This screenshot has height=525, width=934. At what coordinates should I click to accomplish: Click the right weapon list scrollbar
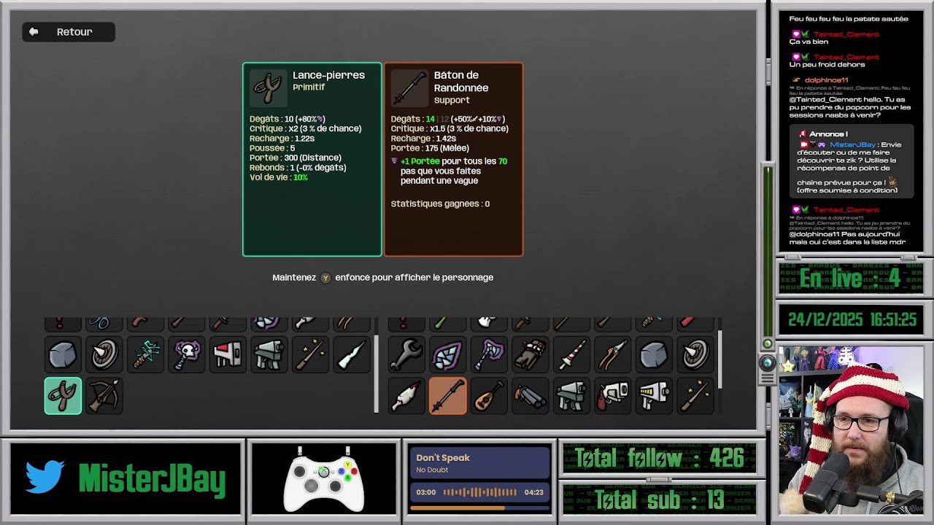coord(720,360)
